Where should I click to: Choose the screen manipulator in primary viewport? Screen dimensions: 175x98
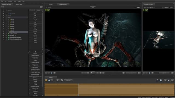[54, 73]
